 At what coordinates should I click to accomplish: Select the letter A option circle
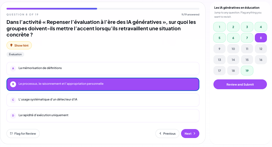tap(13, 68)
